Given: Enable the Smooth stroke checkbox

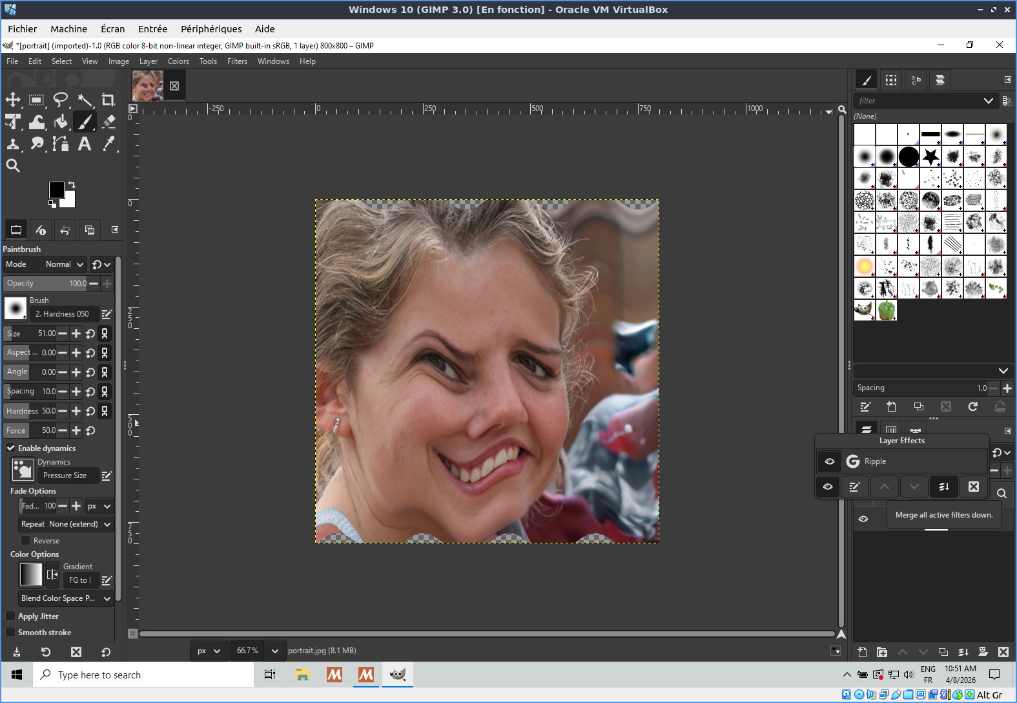Looking at the screenshot, I should [x=11, y=632].
